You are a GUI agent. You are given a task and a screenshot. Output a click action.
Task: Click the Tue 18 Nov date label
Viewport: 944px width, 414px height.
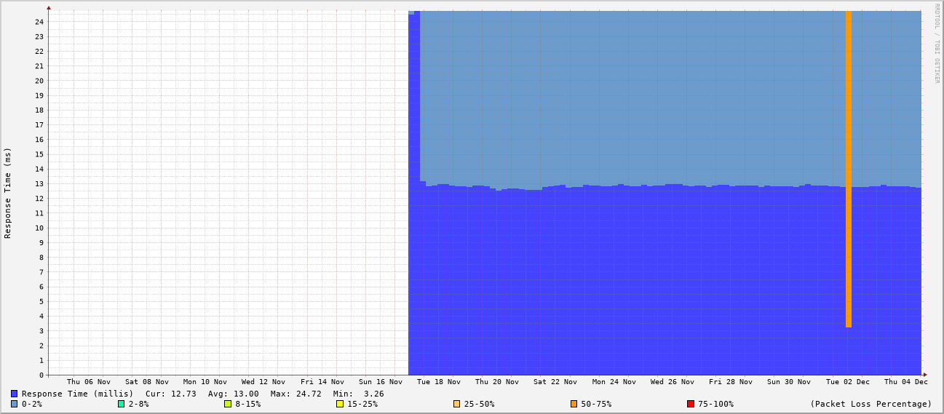[438, 382]
